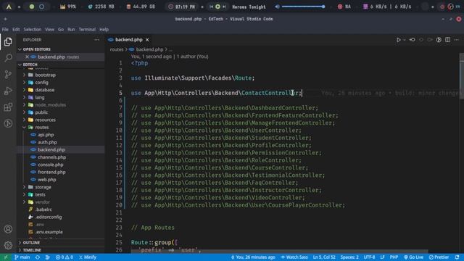Click the synchronize changes icon in the status bar

coord(38,257)
